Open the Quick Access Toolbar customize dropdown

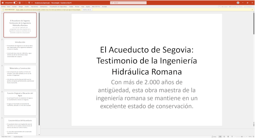(32, 3)
